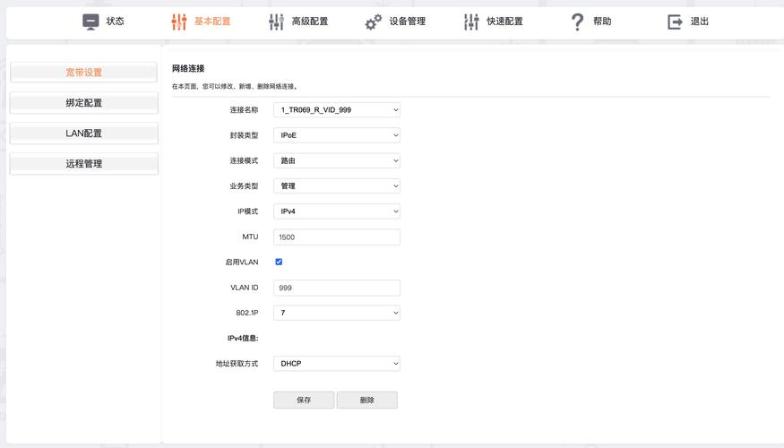Click the IPv4信息: section label
This screenshot has width=784, height=448.
(243, 338)
